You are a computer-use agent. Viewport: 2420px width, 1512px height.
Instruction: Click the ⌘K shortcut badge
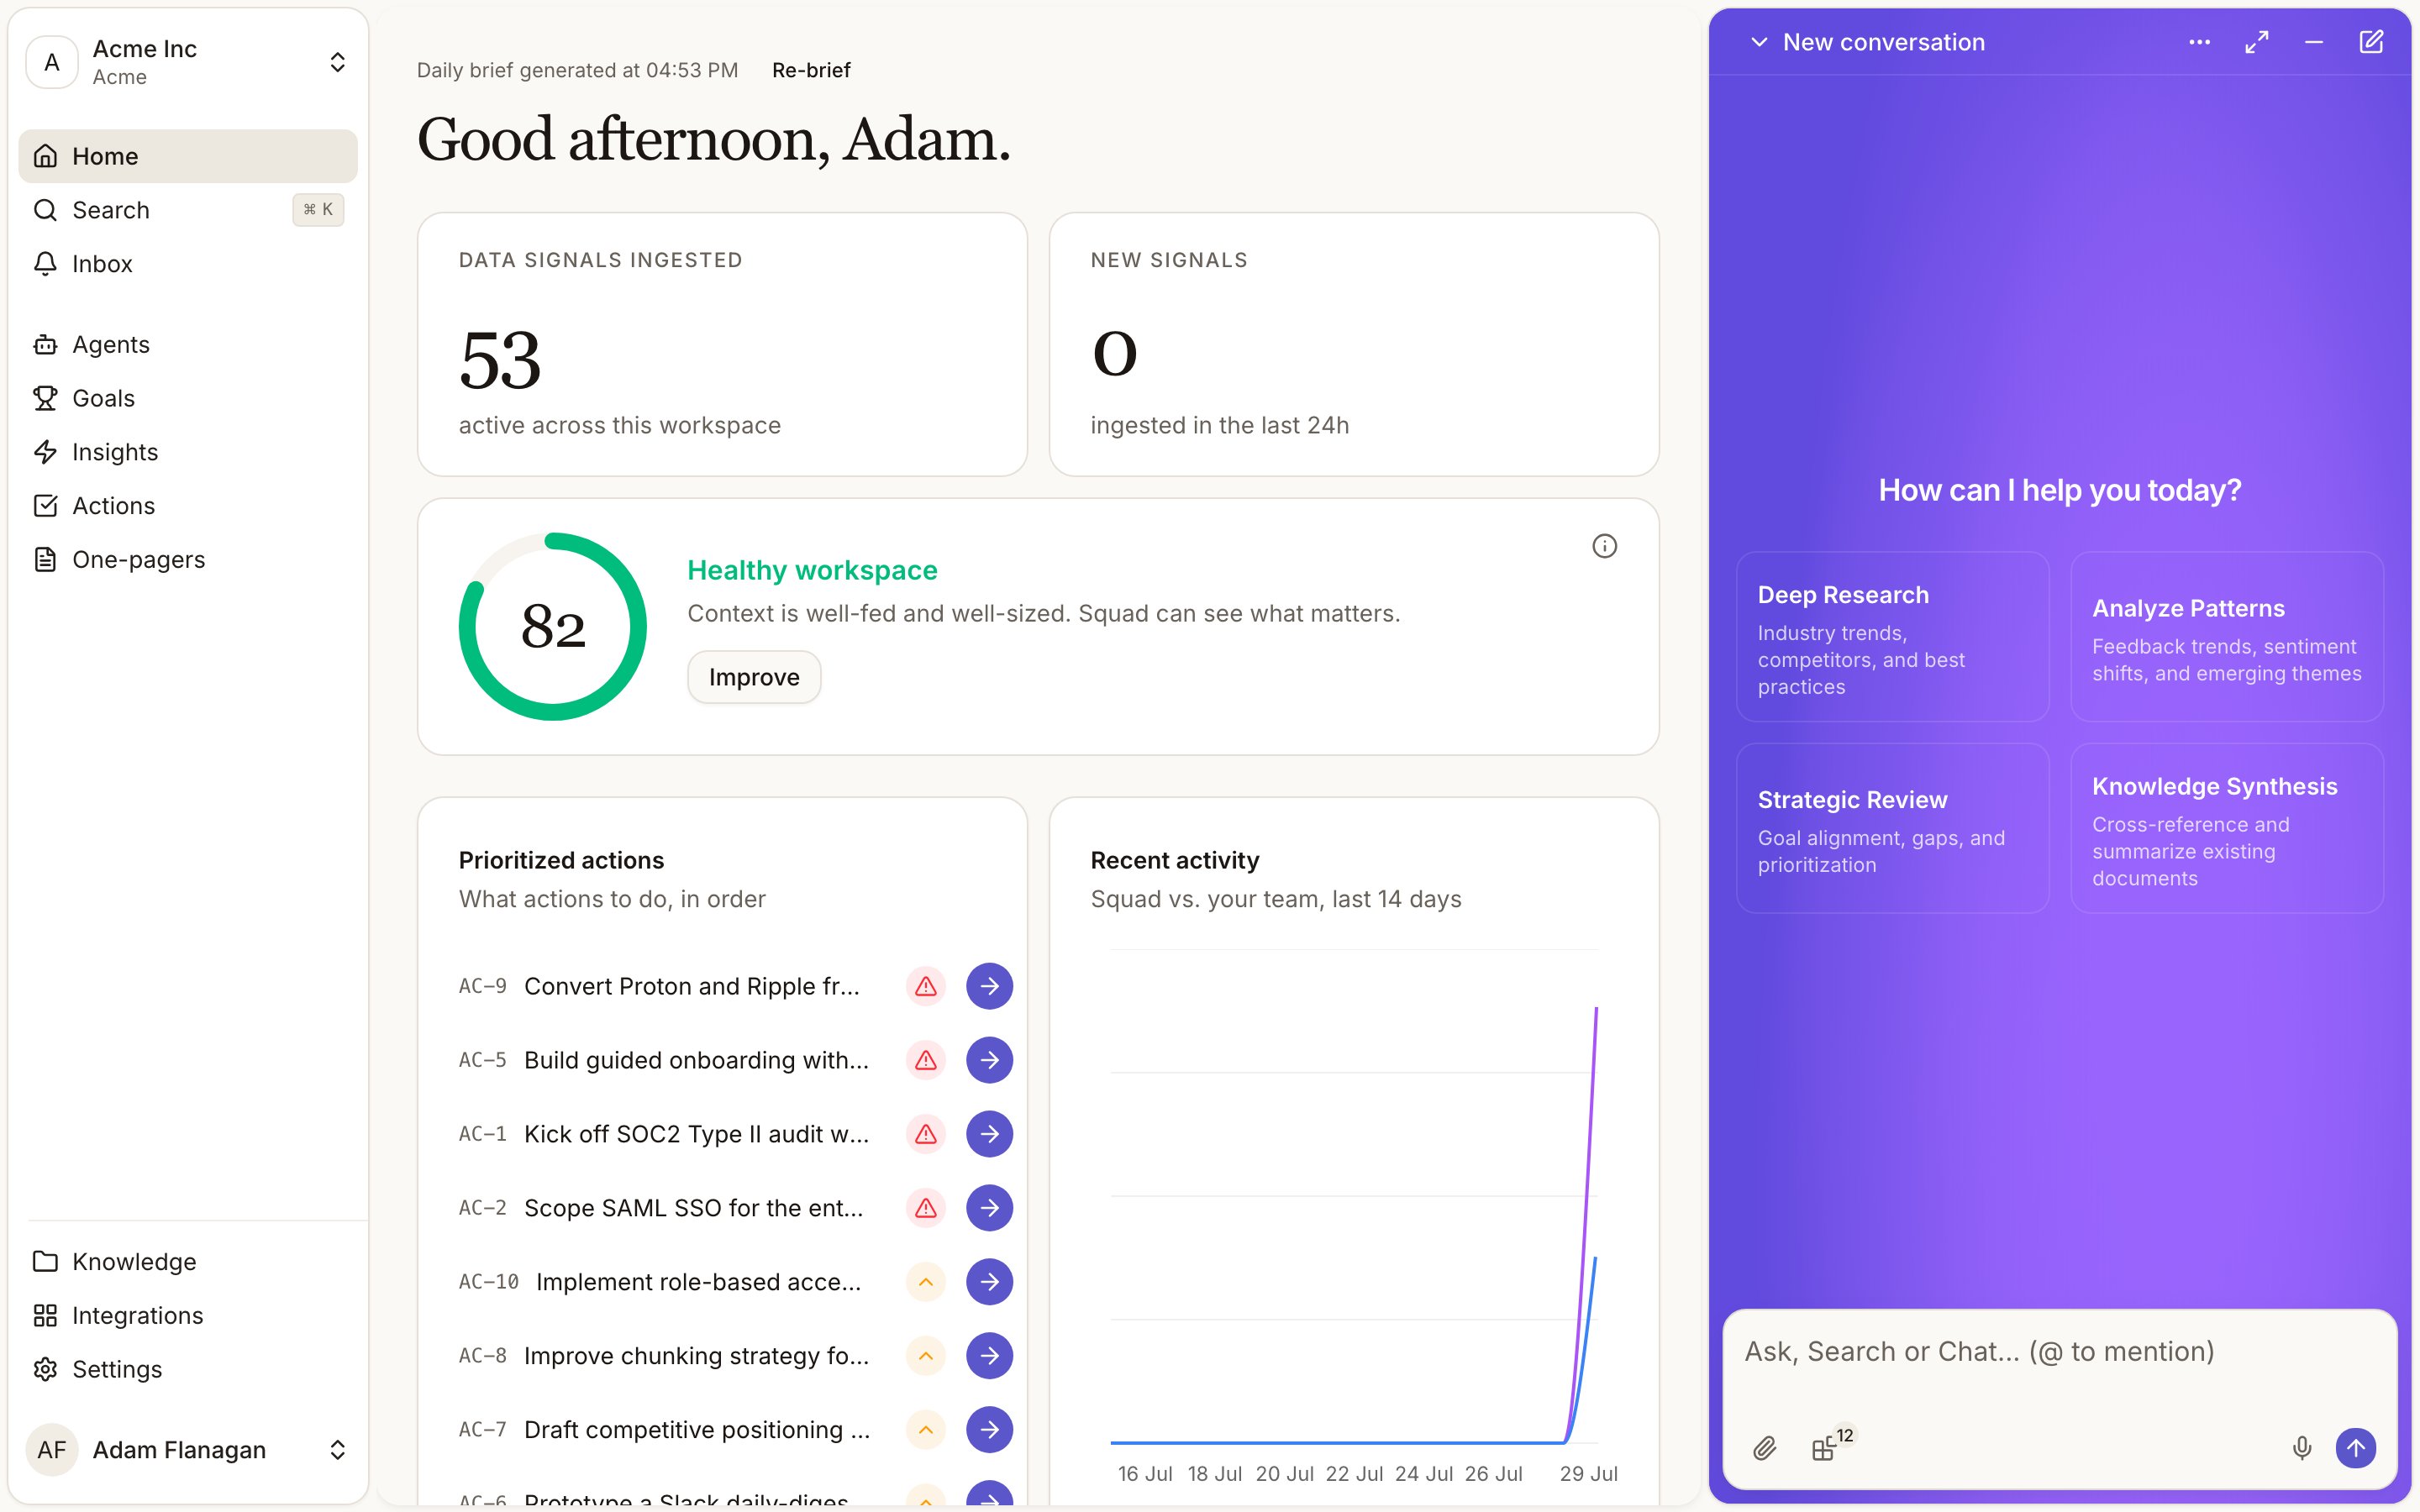coord(318,210)
